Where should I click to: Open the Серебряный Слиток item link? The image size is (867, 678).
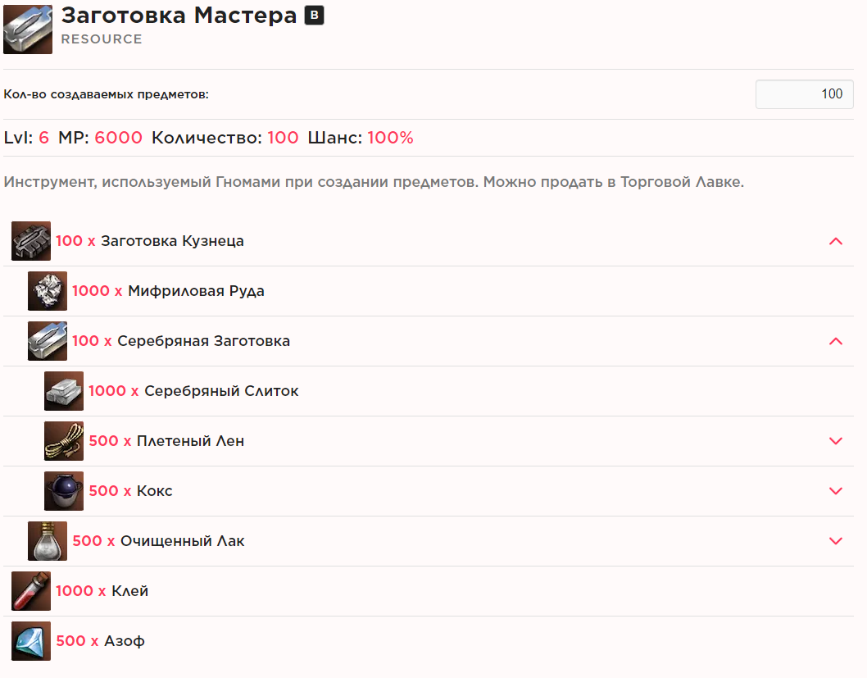pyautogui.click(x=221, y=391)
